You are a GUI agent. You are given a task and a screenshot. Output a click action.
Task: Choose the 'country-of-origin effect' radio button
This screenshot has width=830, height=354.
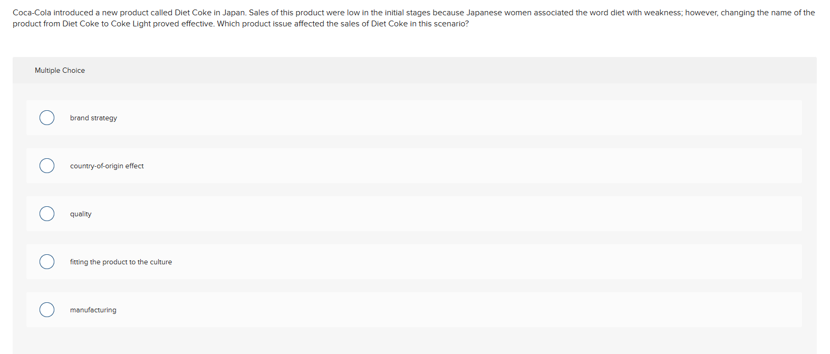coord(47,166)
